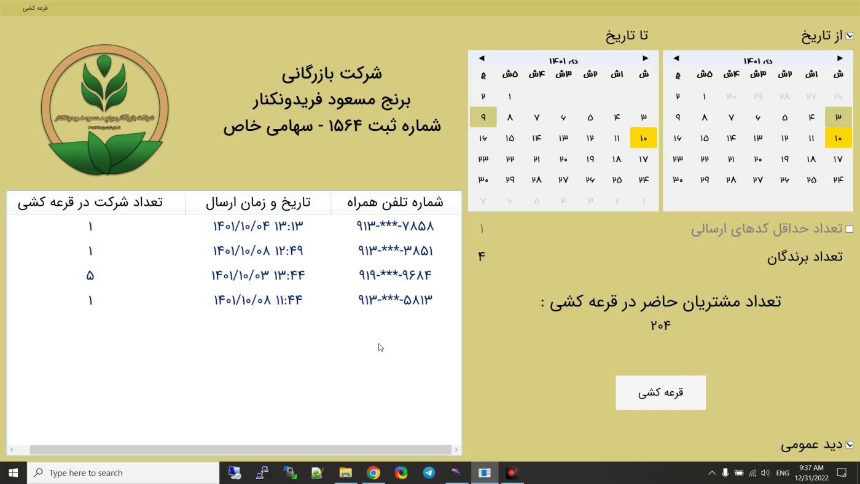Toggle the از تاریخ from-date checkbox
This screenshot has width=860, height=484.
(850, 36)
